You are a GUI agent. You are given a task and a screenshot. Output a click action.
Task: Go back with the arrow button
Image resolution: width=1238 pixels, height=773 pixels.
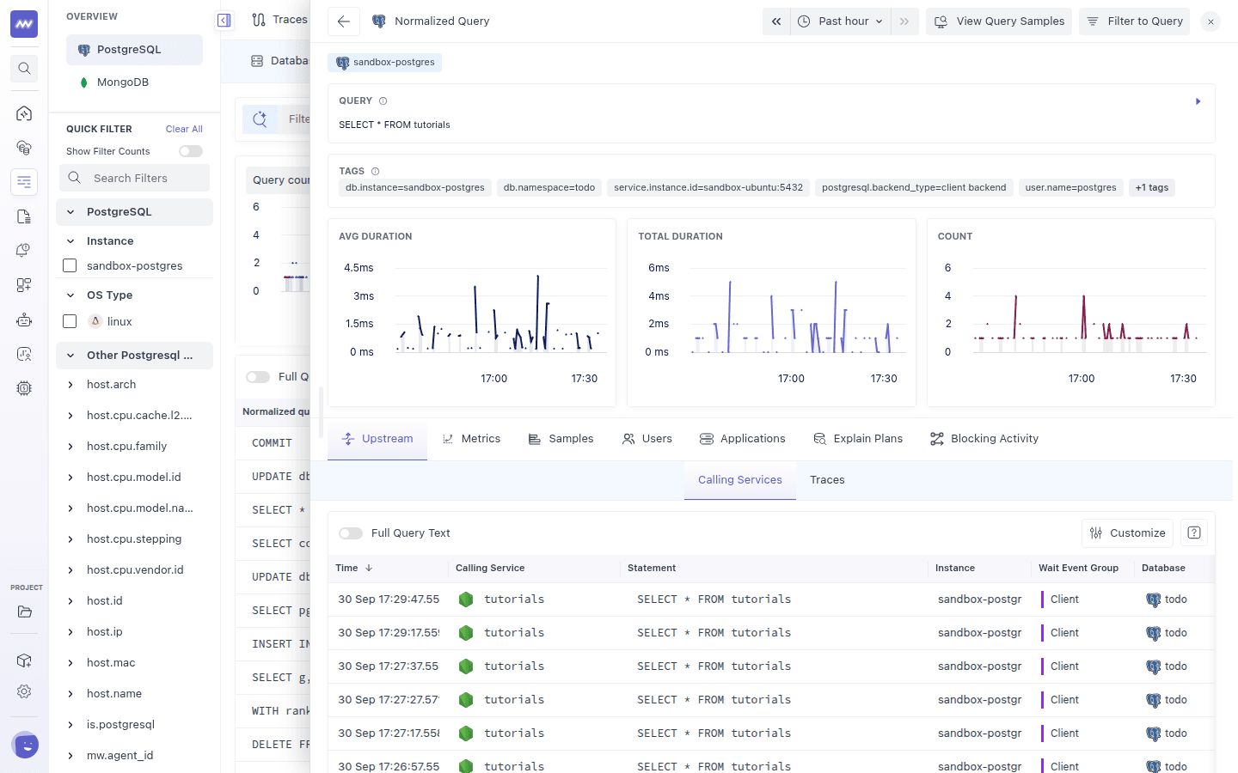[344, 21]
